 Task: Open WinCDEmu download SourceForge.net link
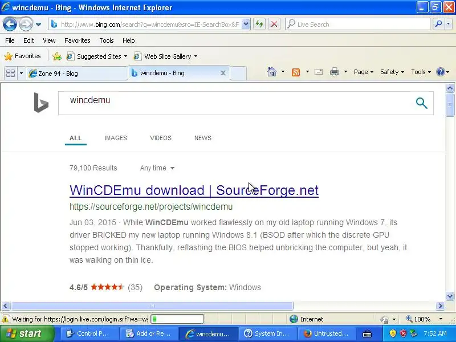(x=194, y=190)
